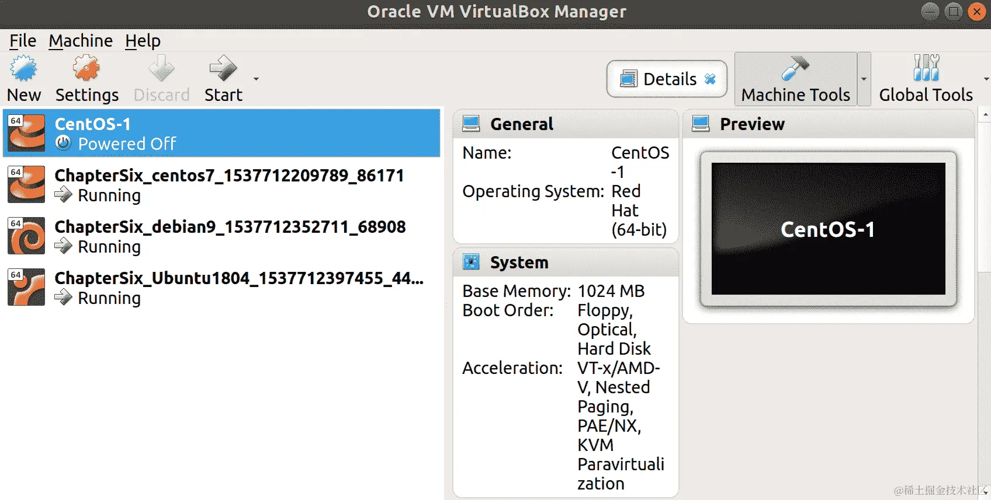Viewport: 991px width, 500px height.
Task: Click the Preview section header
Action: 829,124
